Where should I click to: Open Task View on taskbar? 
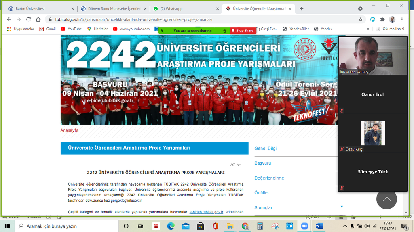pos(140,226)
